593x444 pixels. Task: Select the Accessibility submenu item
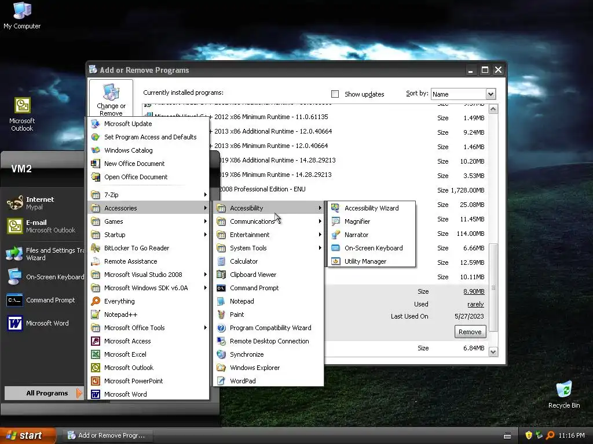[x=269, y=208]
